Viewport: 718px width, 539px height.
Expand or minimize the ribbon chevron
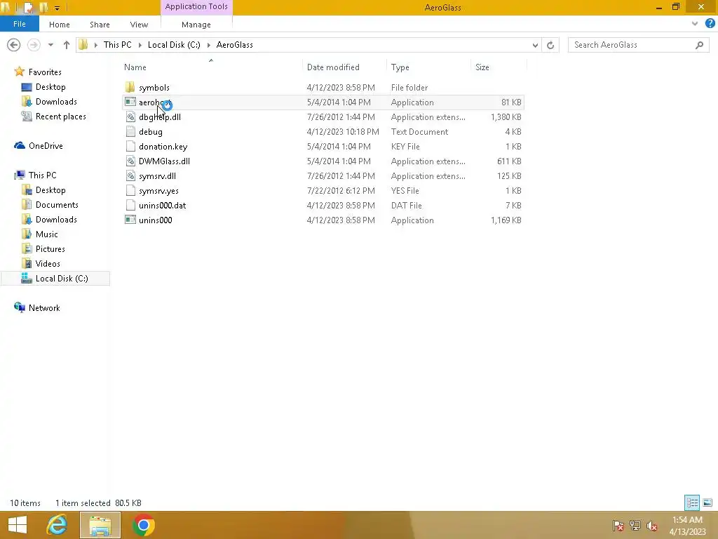pyautogui.click(x=695, y=24)
